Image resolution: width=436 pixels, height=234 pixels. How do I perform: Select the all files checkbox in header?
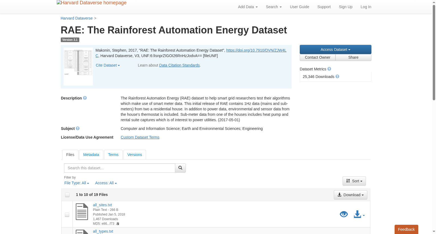pyautogui.click(x=67, y=195)
